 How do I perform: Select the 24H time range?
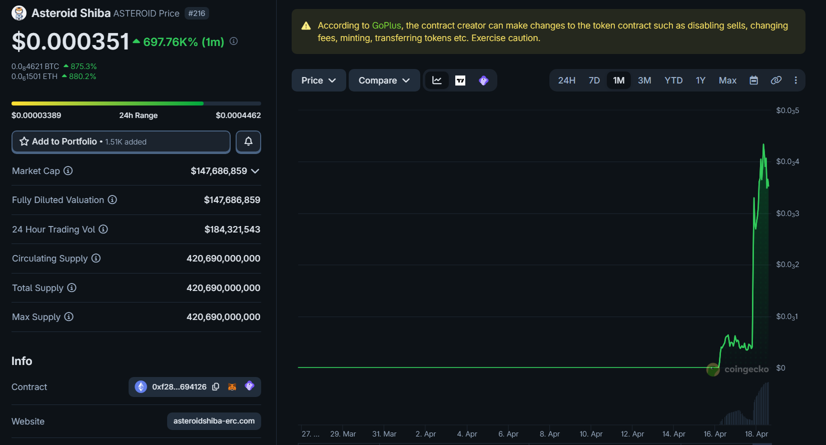(567, 80)
